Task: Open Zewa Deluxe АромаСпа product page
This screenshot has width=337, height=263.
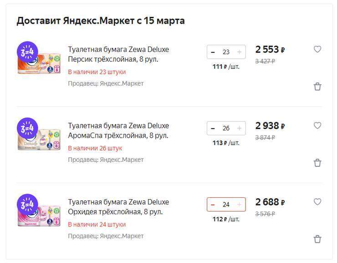Action: point(118,130)
